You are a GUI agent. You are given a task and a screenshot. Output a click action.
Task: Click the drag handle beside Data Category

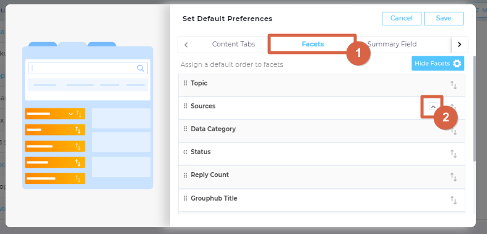click(x=186, y=129)
